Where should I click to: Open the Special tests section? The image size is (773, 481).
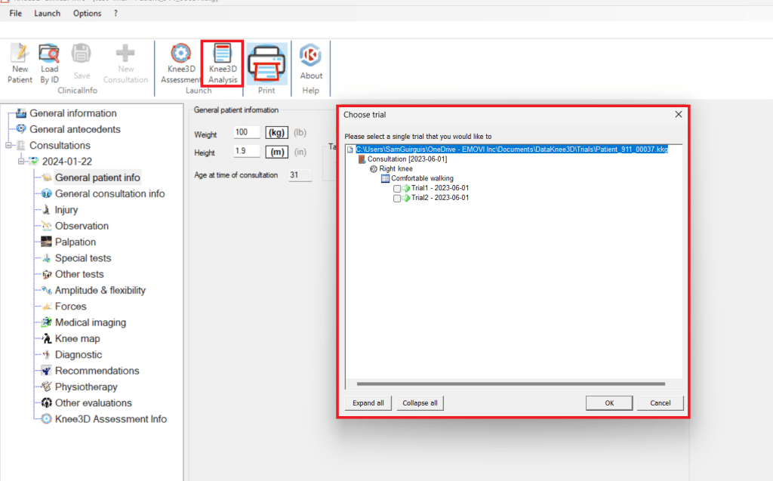pyautogui.click(x=83, y=258)
